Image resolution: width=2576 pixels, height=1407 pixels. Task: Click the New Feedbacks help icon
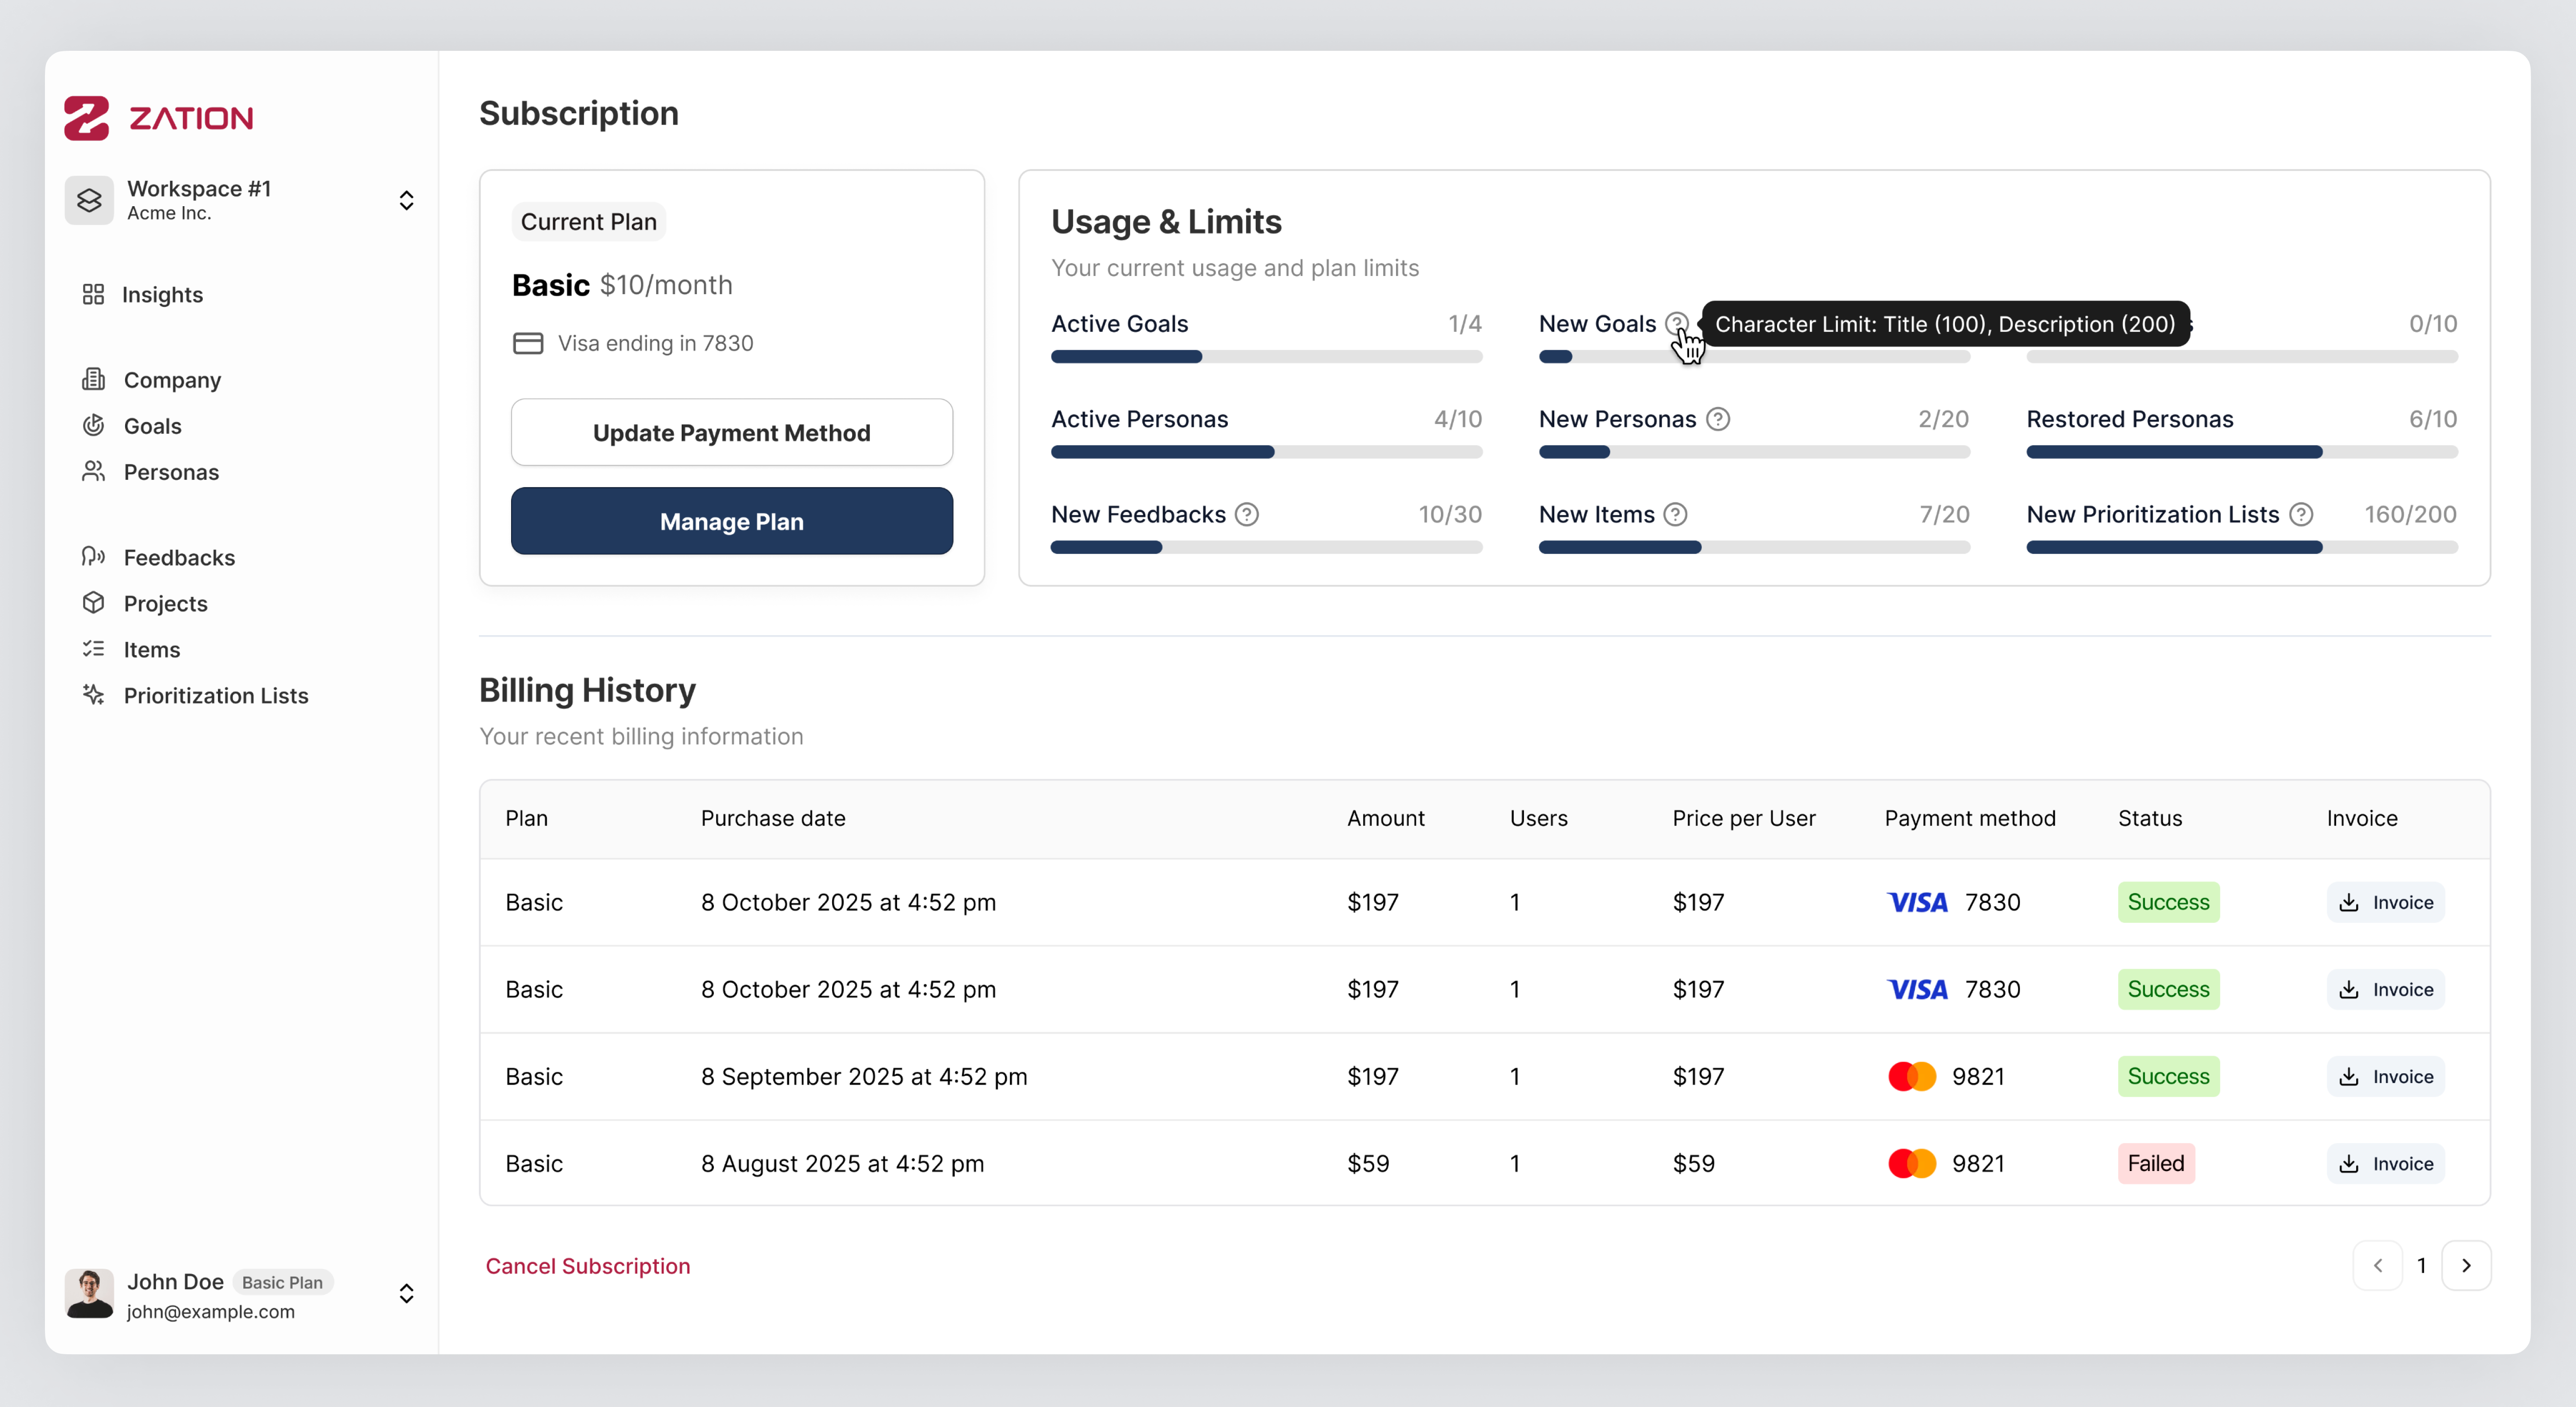pos(1246,514)
